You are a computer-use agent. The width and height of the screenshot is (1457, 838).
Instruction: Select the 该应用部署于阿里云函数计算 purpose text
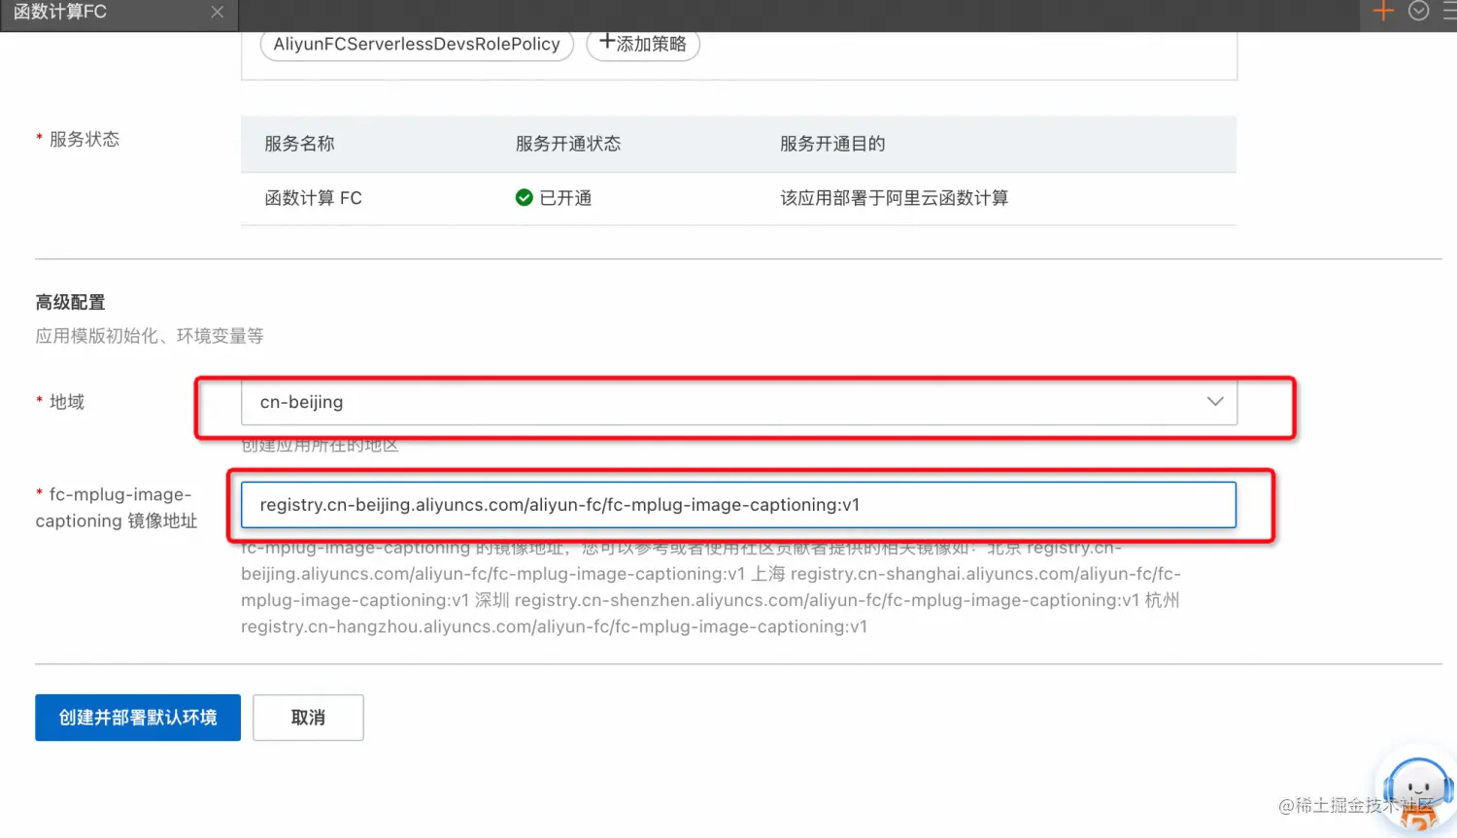(x=894, y=198)
